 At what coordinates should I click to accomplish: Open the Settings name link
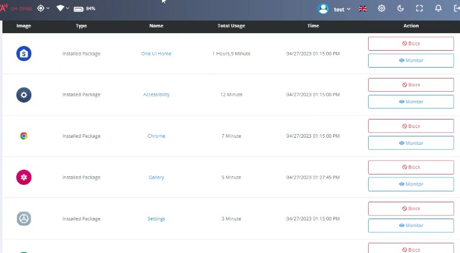click(156, 219)
